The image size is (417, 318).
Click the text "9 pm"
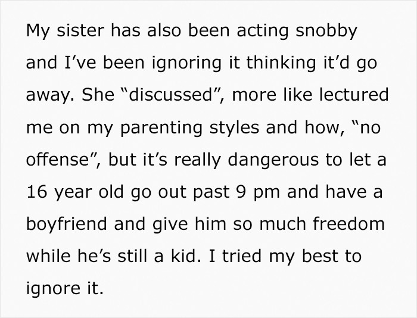click(258, 192)
